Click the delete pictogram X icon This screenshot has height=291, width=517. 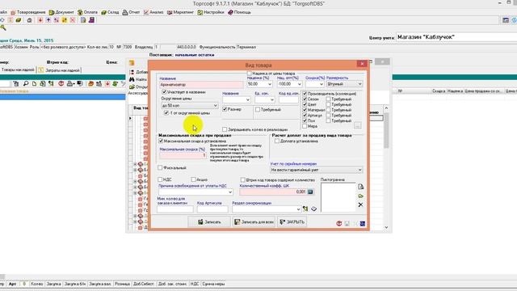[x=361, y=205]
